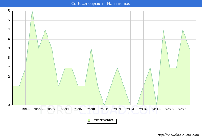
Task: Click the green Matrimonios legend swatch
Action: click(x=89, y=120)
